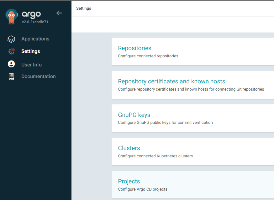Image resolution: width=274 pixels, height=200 pixels.
Task: Click the Settings gears icon
Action: tap(11, 51)
